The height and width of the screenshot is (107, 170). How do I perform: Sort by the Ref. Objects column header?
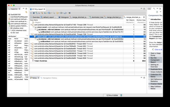pyautogui.click(x=129, y=20)
